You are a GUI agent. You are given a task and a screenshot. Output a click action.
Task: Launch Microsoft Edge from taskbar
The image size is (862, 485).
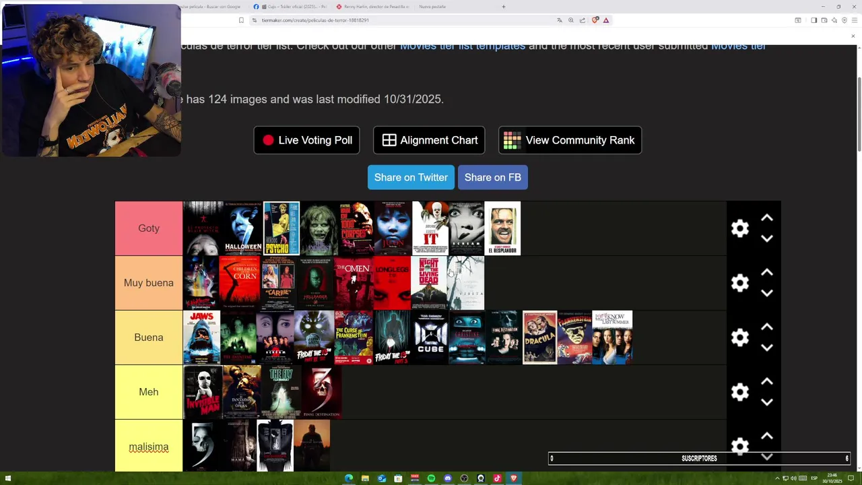coord(349,478)
